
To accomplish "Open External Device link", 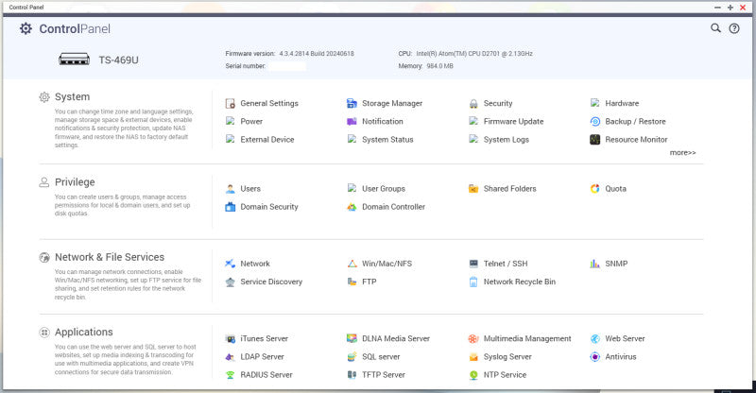I will click(267, 140).
